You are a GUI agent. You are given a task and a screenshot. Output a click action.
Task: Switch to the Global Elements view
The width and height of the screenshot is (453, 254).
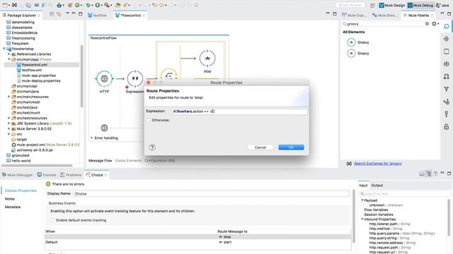(x=128, y=161)
